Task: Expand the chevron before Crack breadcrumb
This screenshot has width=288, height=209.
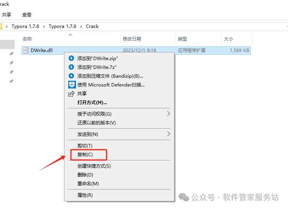Action: tap(81, 26)
